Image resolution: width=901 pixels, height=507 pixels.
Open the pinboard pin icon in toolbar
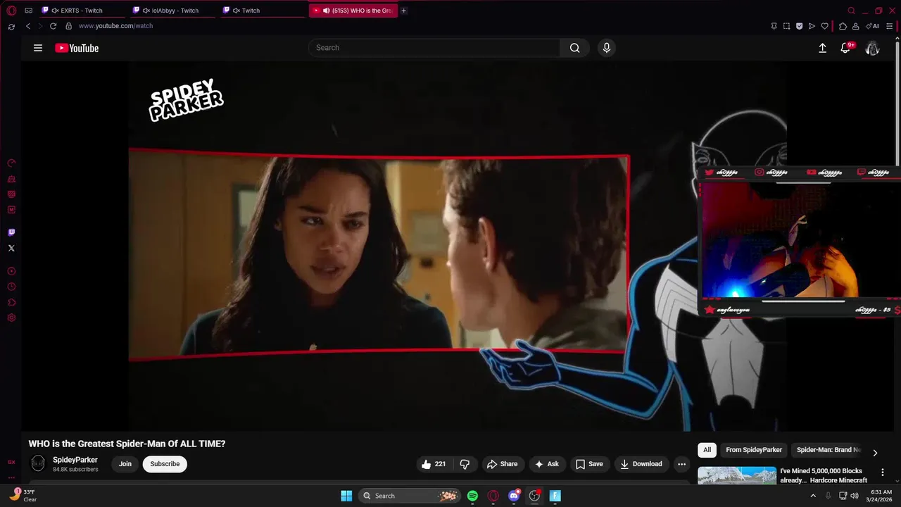[x=774, y=26]
